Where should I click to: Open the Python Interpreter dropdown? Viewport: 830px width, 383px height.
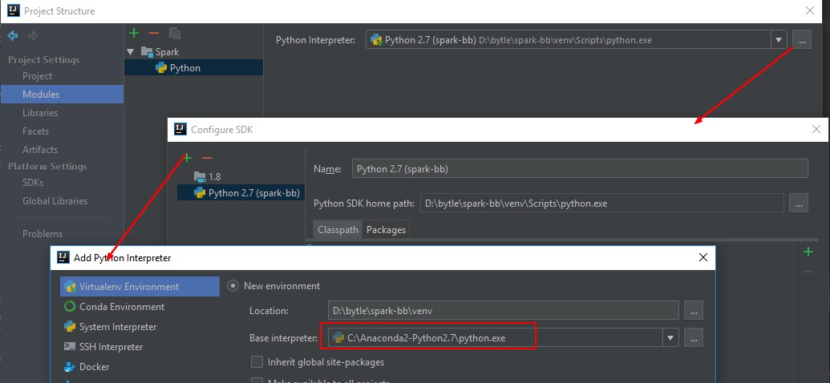[x=779, y=39]
